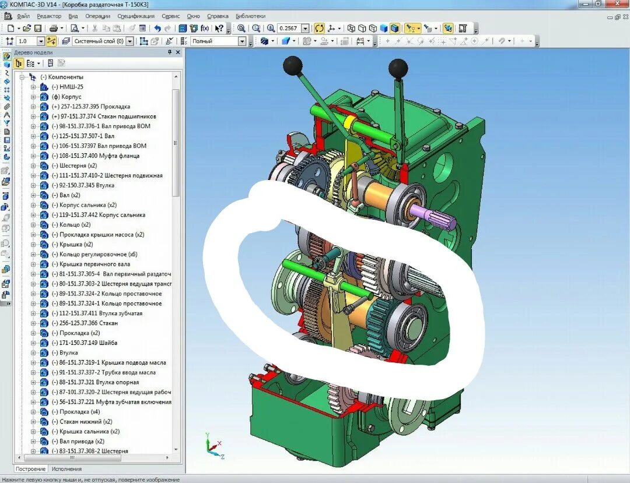Save the model with the floppy disk icon
The width and height of the screenshot is (630, 483).
click(x=38, y=29)
